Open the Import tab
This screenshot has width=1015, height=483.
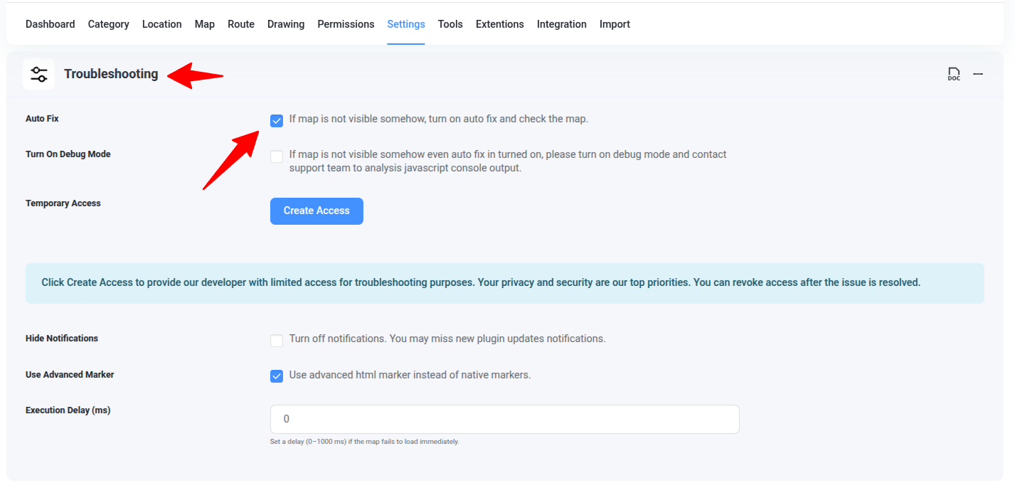tap(615, 24)
